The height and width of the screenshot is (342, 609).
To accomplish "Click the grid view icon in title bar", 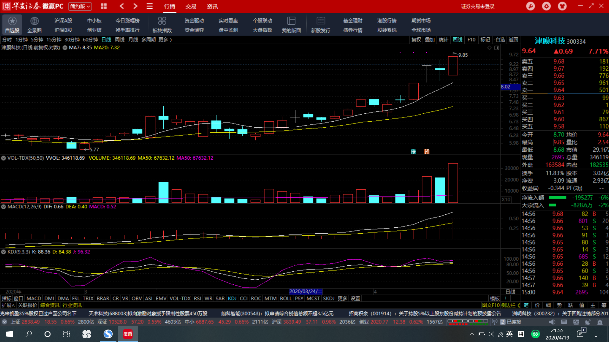I will click(104, 6).
